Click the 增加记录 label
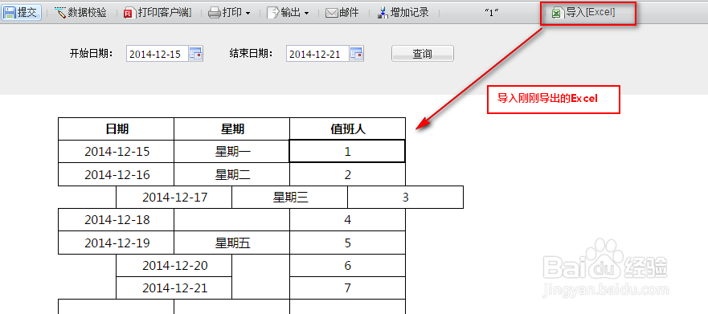The height and width of the screenshot is (314, 708). click(x=410, y=13)
